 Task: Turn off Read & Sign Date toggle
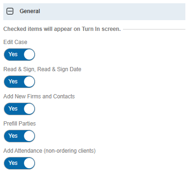[19, 82]
